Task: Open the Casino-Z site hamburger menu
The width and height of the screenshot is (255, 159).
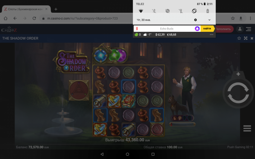Action: (x=249, y=29)
